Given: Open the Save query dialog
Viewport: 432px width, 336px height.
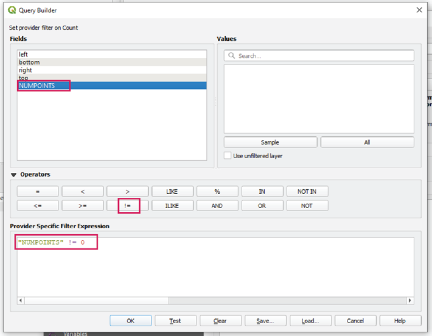Looking at the screenshot, I should click(x=265, y=321).
